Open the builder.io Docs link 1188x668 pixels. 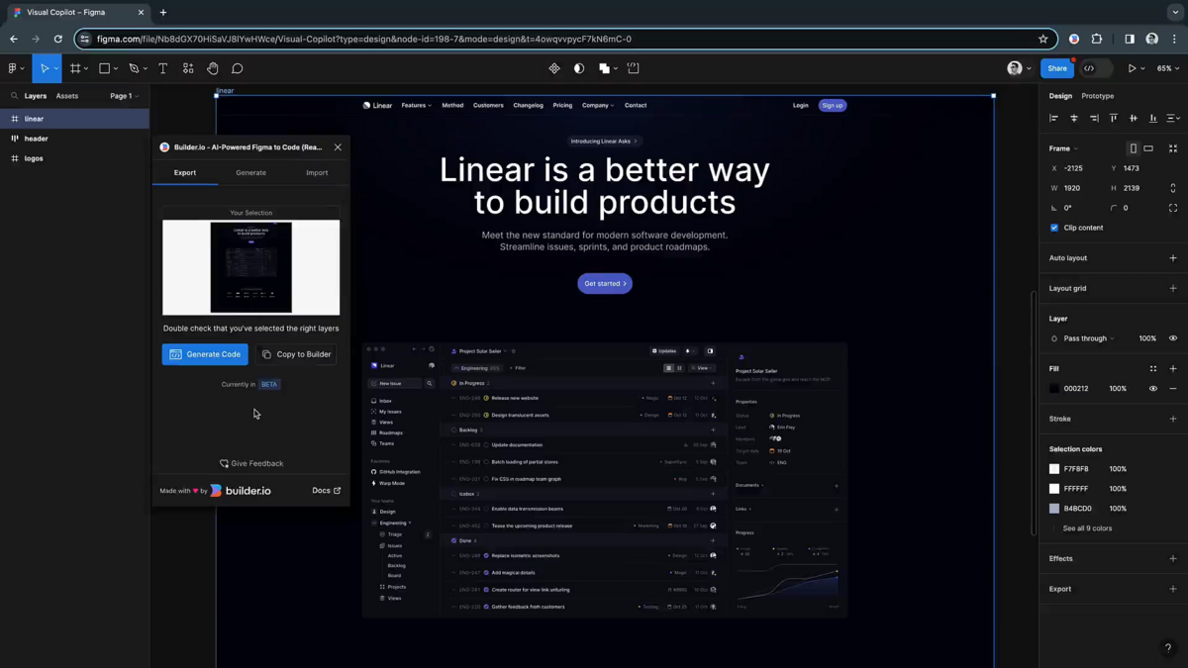coord(327,491)
